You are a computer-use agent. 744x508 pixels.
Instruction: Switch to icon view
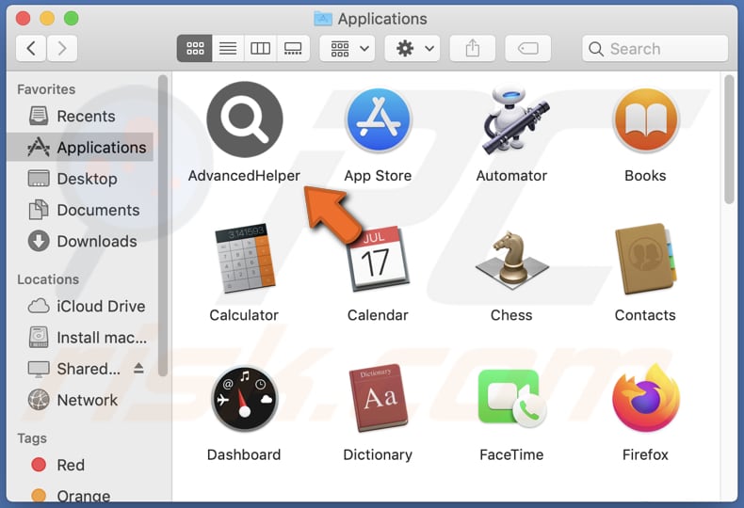195,48
